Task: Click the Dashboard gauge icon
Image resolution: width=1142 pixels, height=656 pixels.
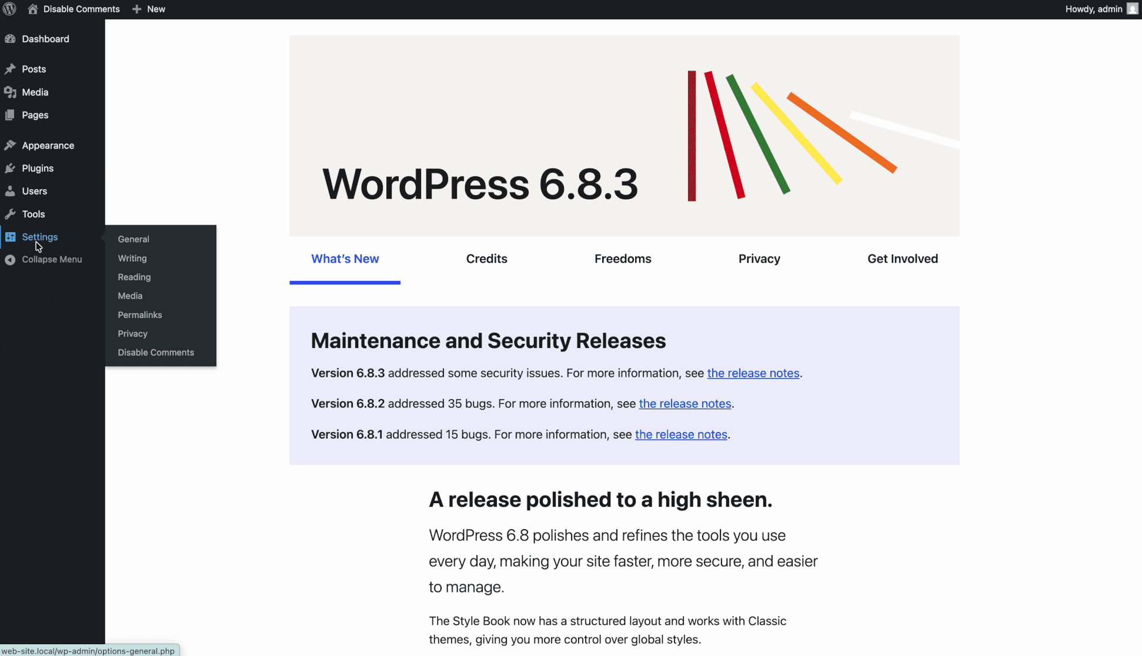Action: [10, 39]
